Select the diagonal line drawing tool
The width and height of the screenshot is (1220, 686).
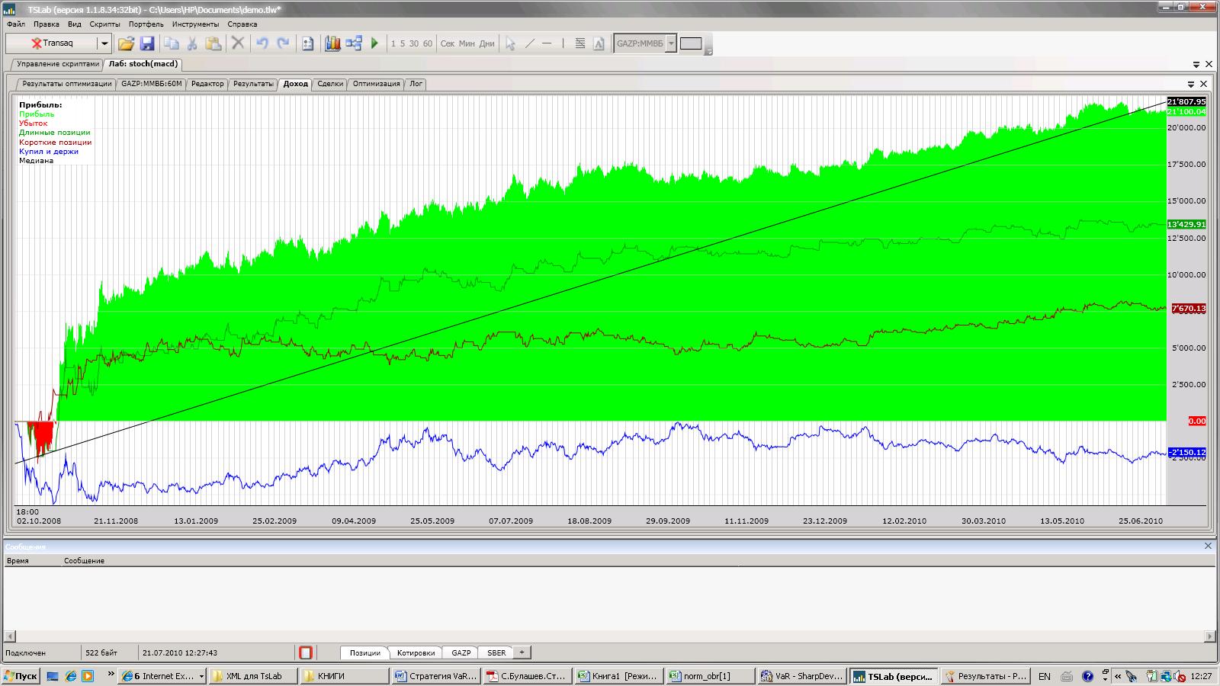click(x=530, y=43)
